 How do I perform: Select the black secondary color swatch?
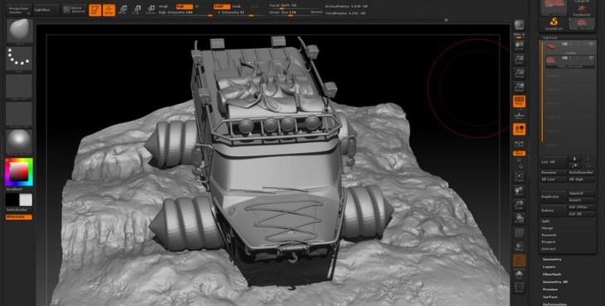click(12, 200)
